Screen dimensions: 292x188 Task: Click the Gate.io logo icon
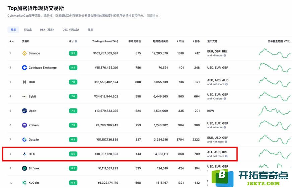tap(24, 140)
